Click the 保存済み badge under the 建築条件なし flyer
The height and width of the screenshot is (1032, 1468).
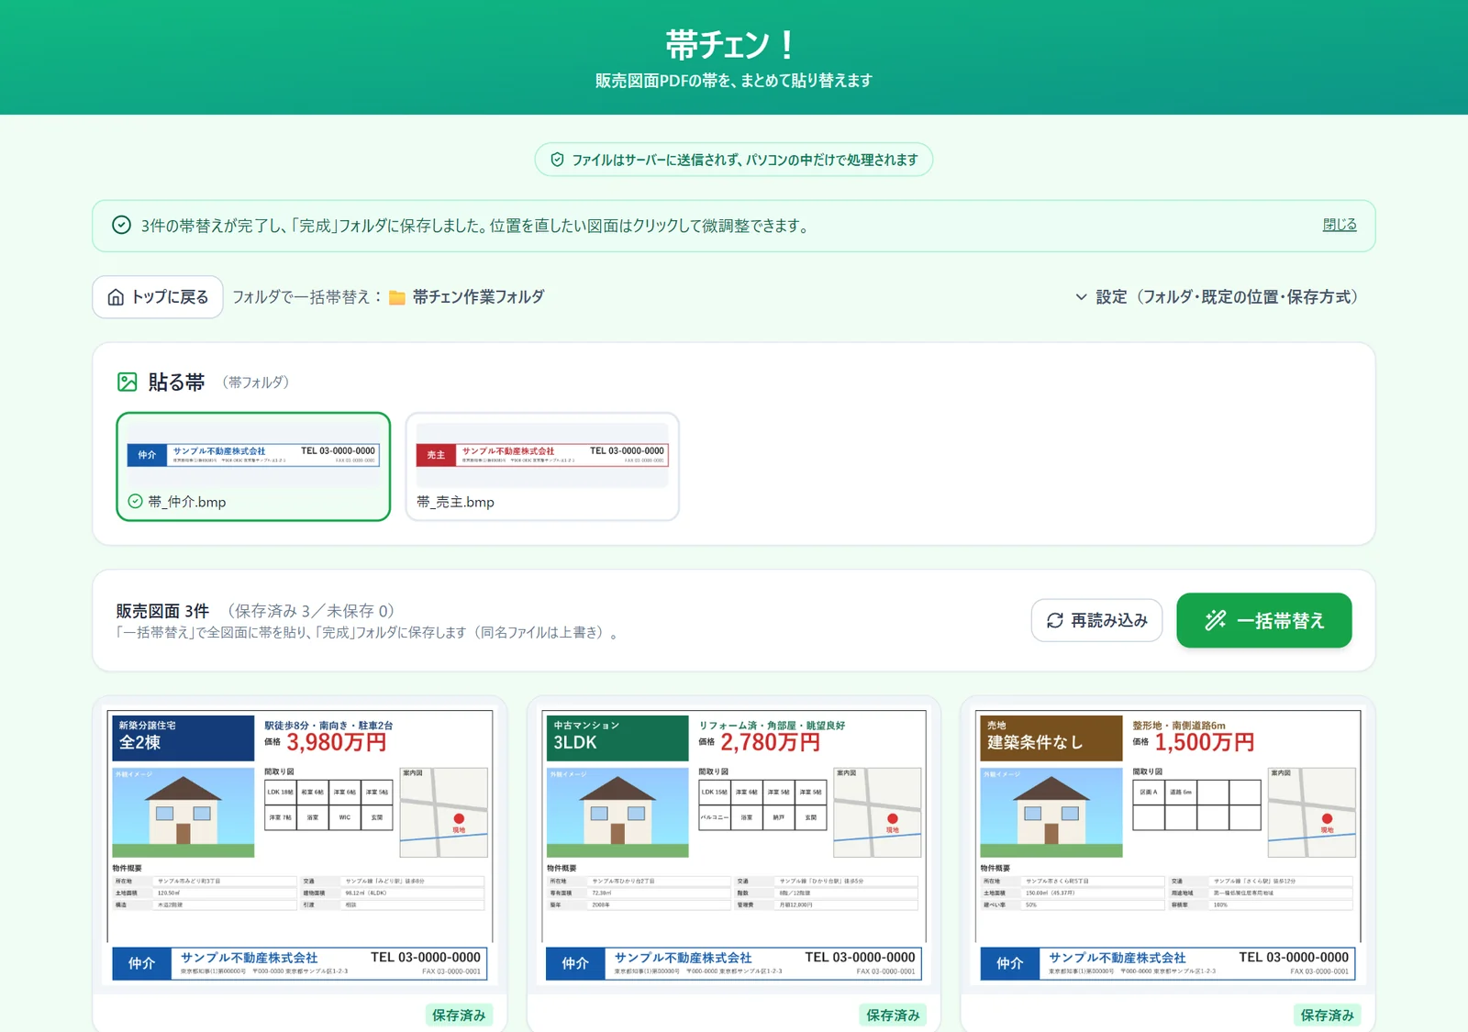[x=1327, y=1015]
